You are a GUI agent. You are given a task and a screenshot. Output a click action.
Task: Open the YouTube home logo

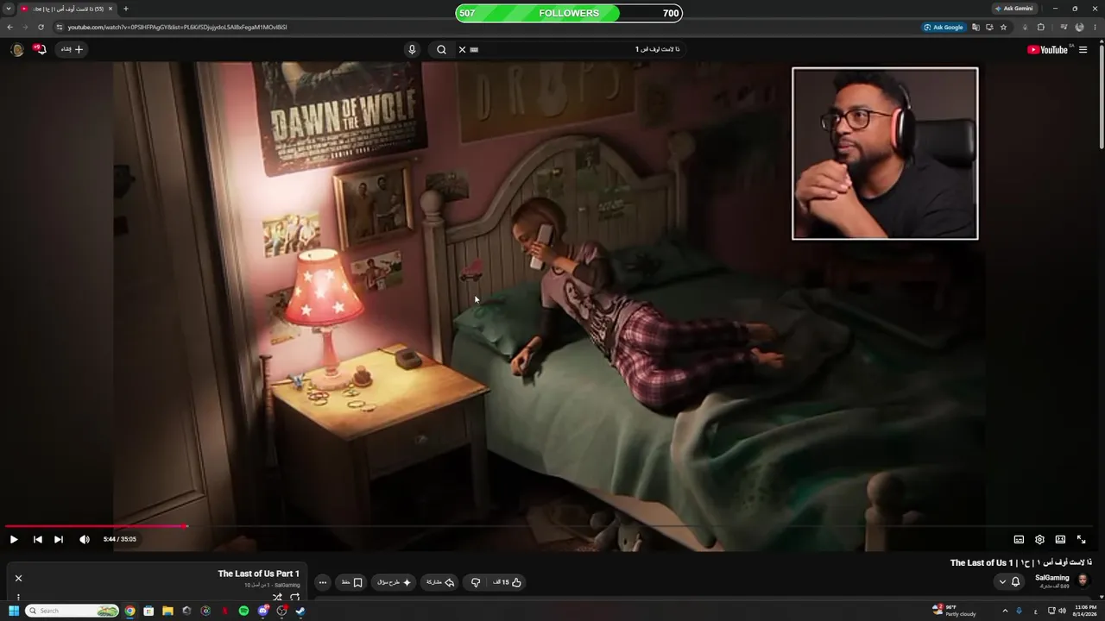[x=1048, y=49]
